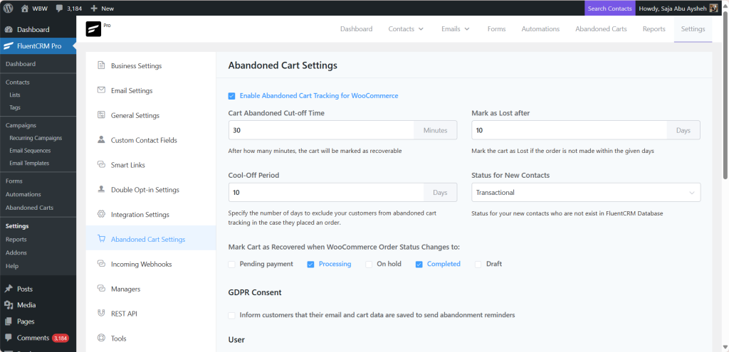Viewport: 729px width, 352px height.
Task: Click the FluentCRM logo icon
Action: pyautogui.click(x=93, y=29)
